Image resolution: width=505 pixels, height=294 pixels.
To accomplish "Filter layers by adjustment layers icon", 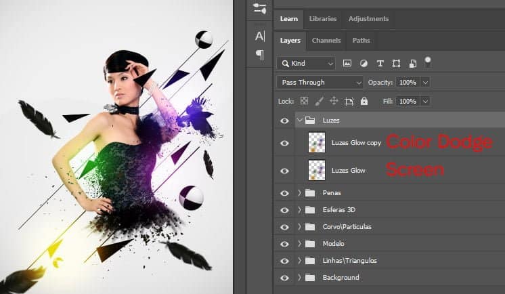I will pyautogui.click(x=364, y=64).
